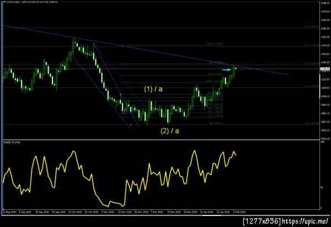Click the 1192.93 price scale label
This screenshot has width=331, height=227.
tap(325, 37)
